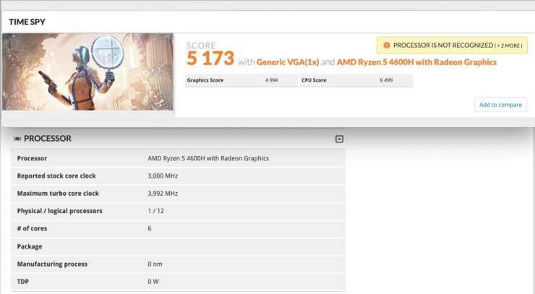Select the 0 W value

(153, 282)
